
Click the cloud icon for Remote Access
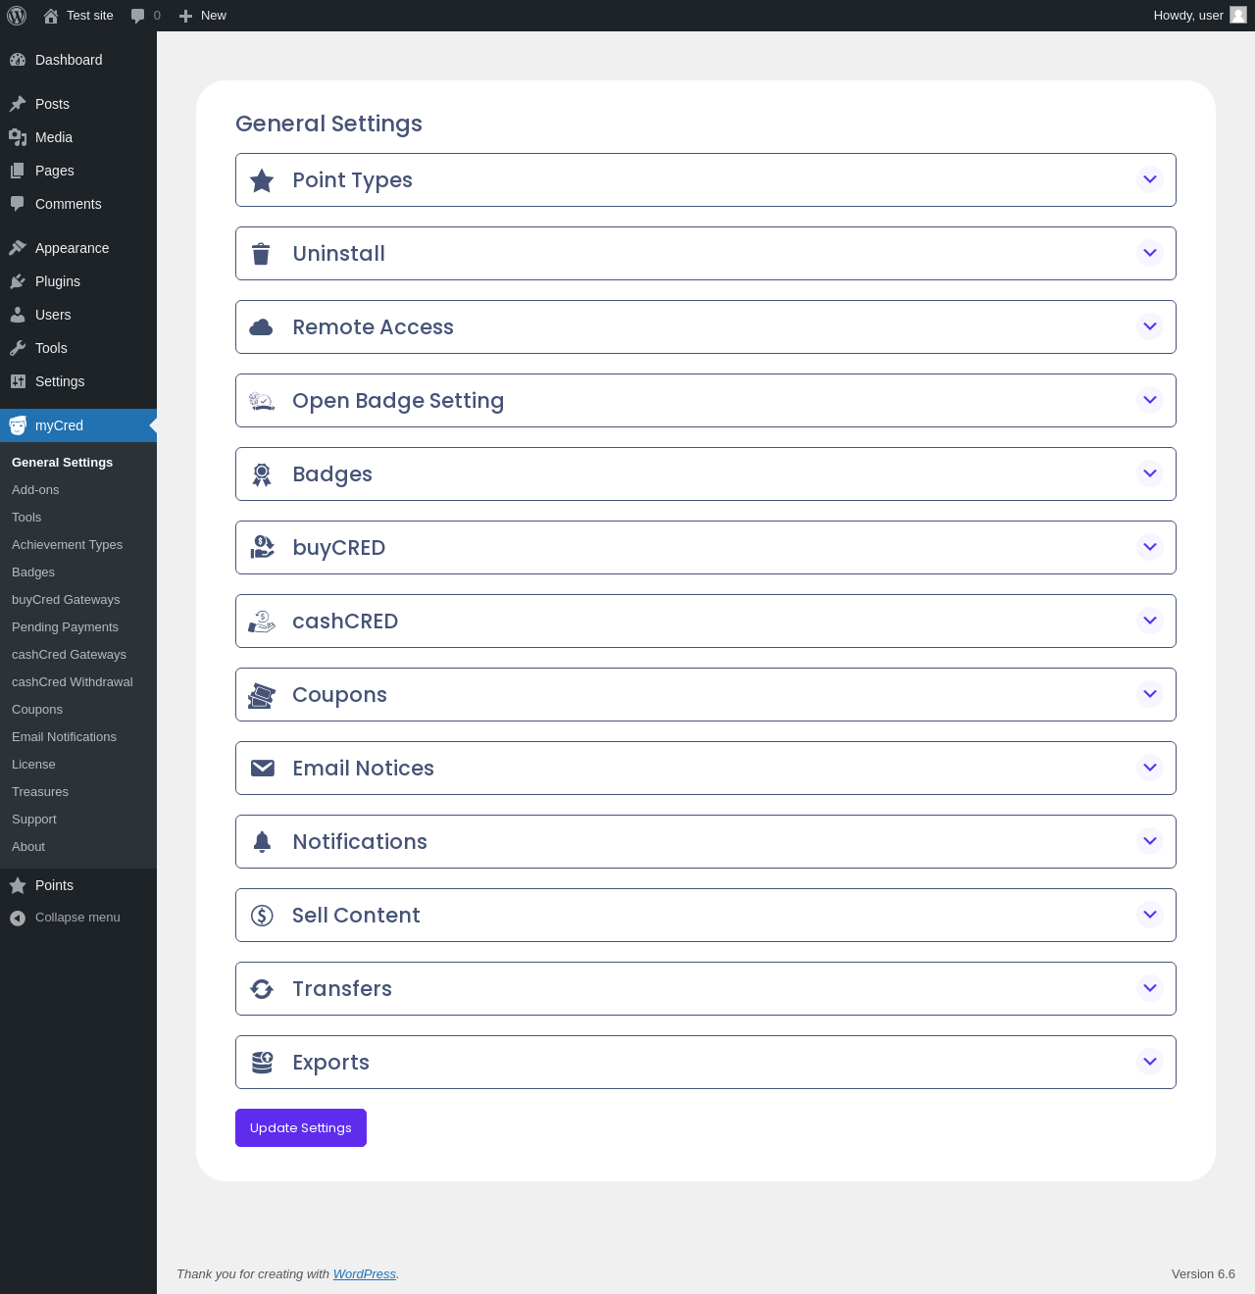click(x=262, y=327)
